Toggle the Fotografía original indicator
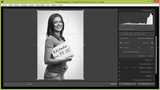160x90 pixels. [x=120, y=29]
